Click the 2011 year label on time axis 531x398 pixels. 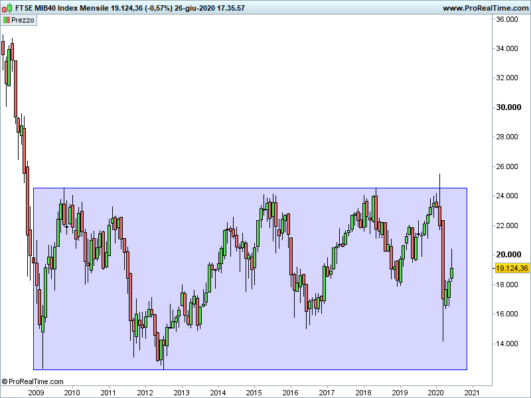(x=108, y=393)
